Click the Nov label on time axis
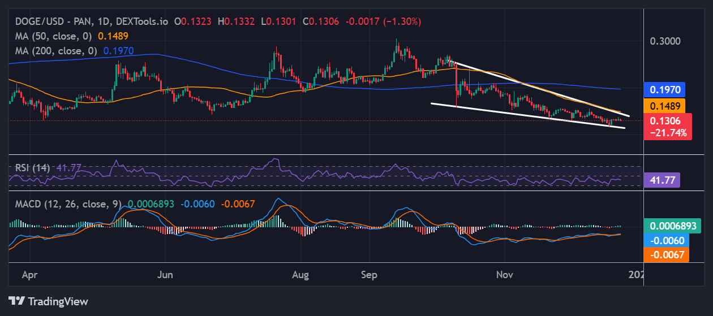This screenshot has width=713, height=316. tap(504, 275)
